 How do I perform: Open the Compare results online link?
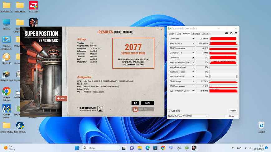133,53
